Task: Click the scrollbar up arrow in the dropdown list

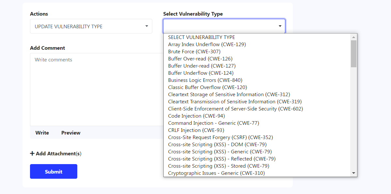Action: (353, 37)
